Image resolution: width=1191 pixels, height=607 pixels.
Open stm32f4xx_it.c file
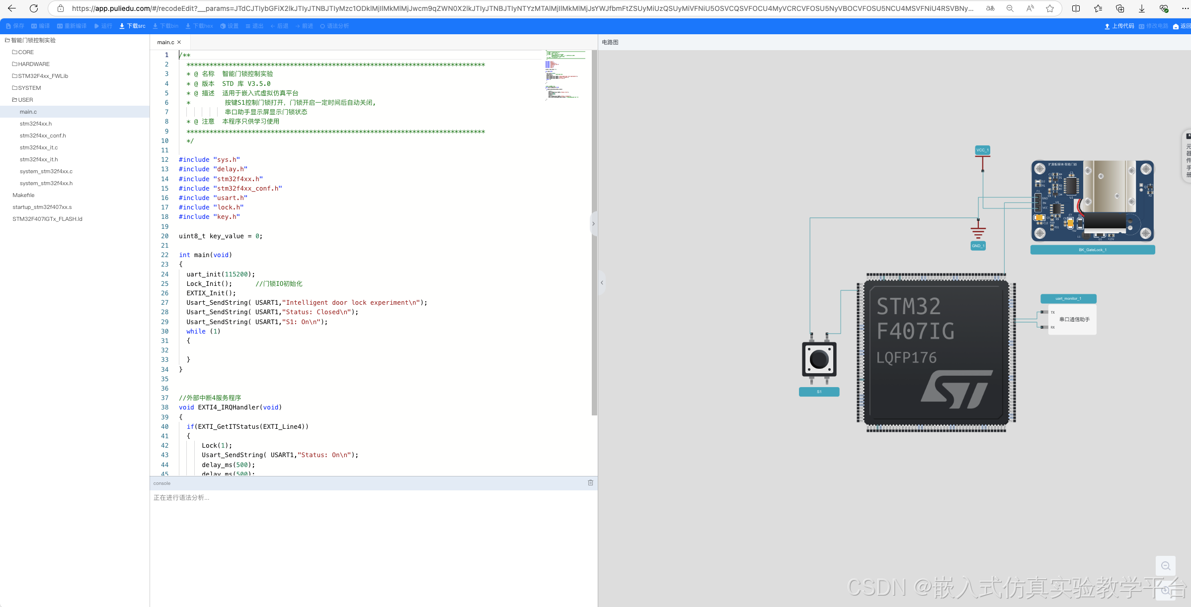pyautogui.click(x=39, y=147)
